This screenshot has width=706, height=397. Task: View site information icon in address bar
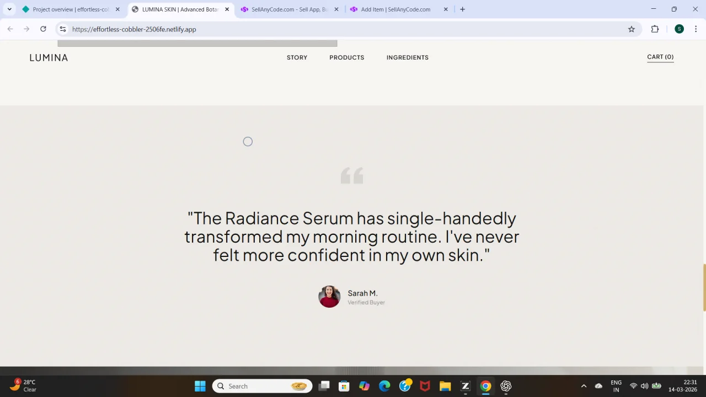point(63,29)
